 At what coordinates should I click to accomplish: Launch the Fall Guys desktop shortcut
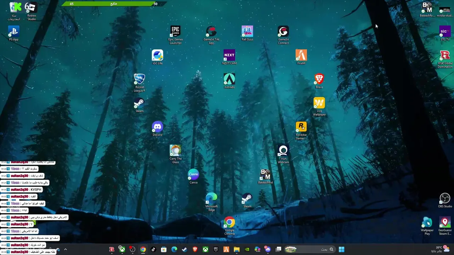pyautogui.click(x=247, y=33)
